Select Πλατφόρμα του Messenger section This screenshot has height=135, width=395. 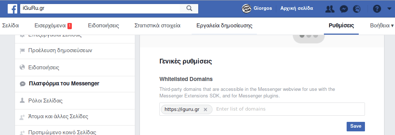point(75,84)
